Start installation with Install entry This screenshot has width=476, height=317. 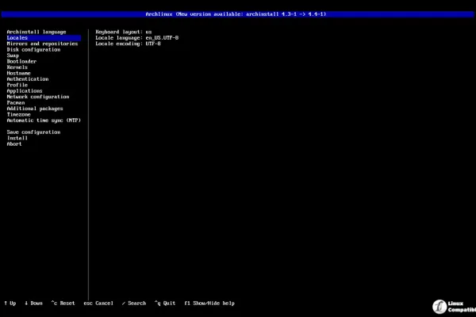point(17,138)
